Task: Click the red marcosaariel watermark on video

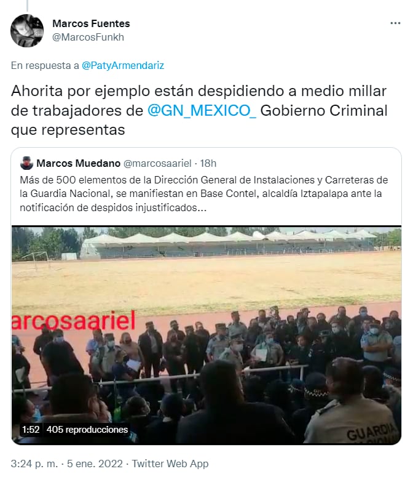Action: (73, 320)
